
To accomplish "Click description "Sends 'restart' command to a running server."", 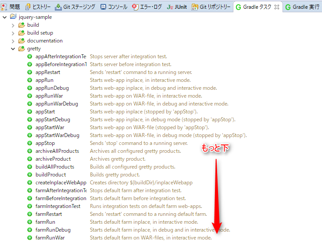I will pyautogui.click(x=141, y=72).
